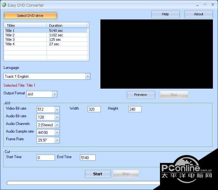Click the Height input field
218x190 pixels.
click(x=135, y=109)
